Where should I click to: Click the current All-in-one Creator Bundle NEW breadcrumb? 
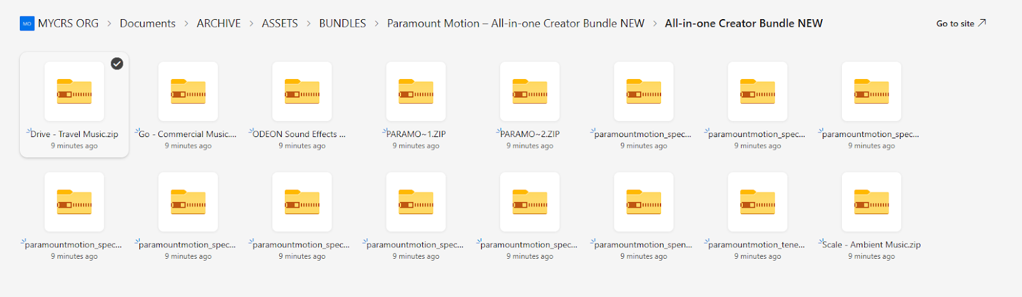pos(744,24)
